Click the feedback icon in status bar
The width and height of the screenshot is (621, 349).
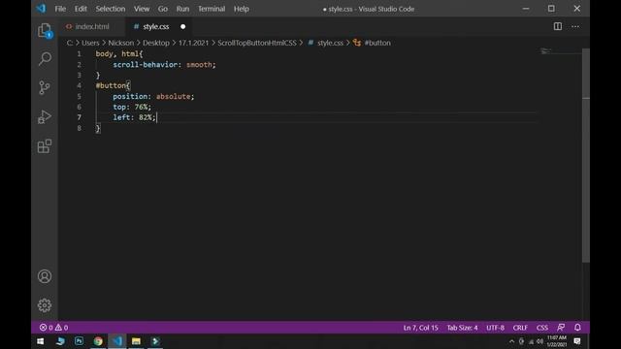[561, 328]
